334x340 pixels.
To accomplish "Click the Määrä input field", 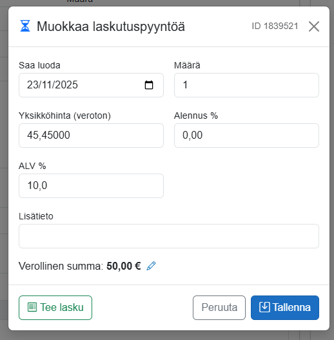I will tap(246, 85).
